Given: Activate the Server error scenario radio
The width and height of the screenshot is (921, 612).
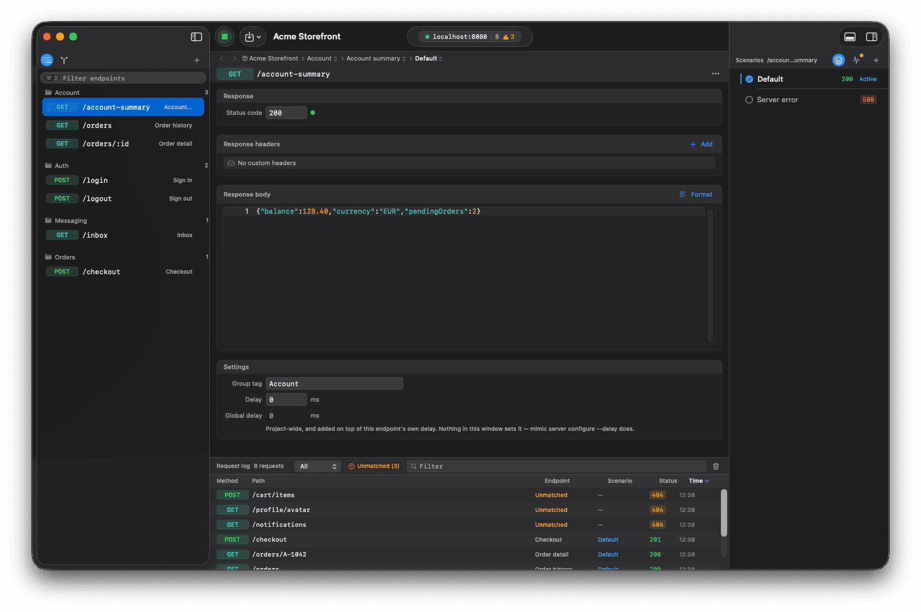Looking at the screenshot, I should (x=749, y=100).
